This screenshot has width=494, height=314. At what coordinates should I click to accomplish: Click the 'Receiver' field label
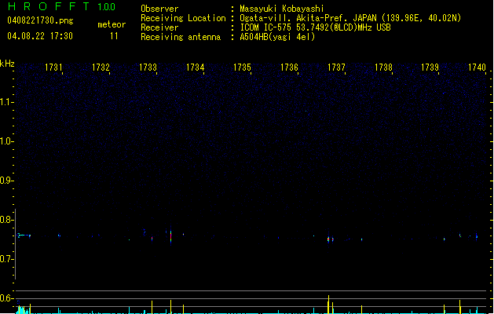pos(159,27)
